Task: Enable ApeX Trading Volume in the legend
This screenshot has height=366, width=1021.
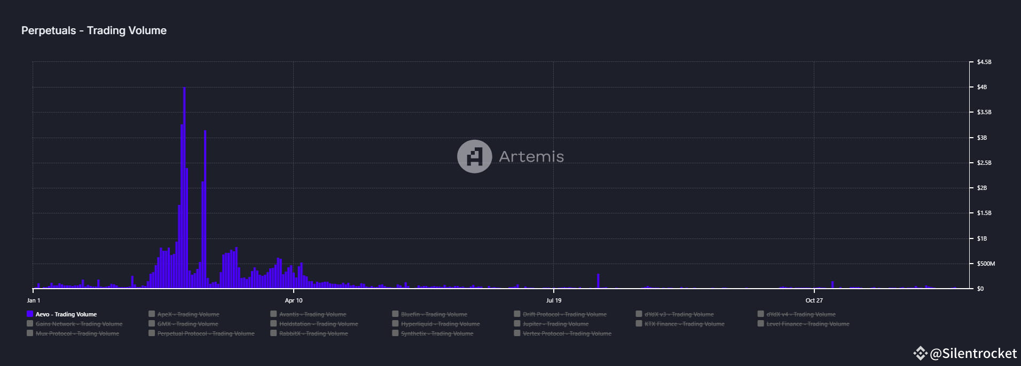Action: click(x=184, y=314)
